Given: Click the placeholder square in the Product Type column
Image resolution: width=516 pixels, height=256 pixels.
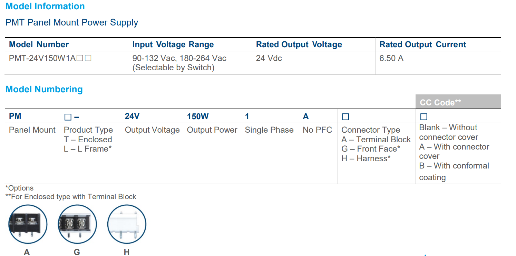Looking at the screenshot, I should (68, 117).
